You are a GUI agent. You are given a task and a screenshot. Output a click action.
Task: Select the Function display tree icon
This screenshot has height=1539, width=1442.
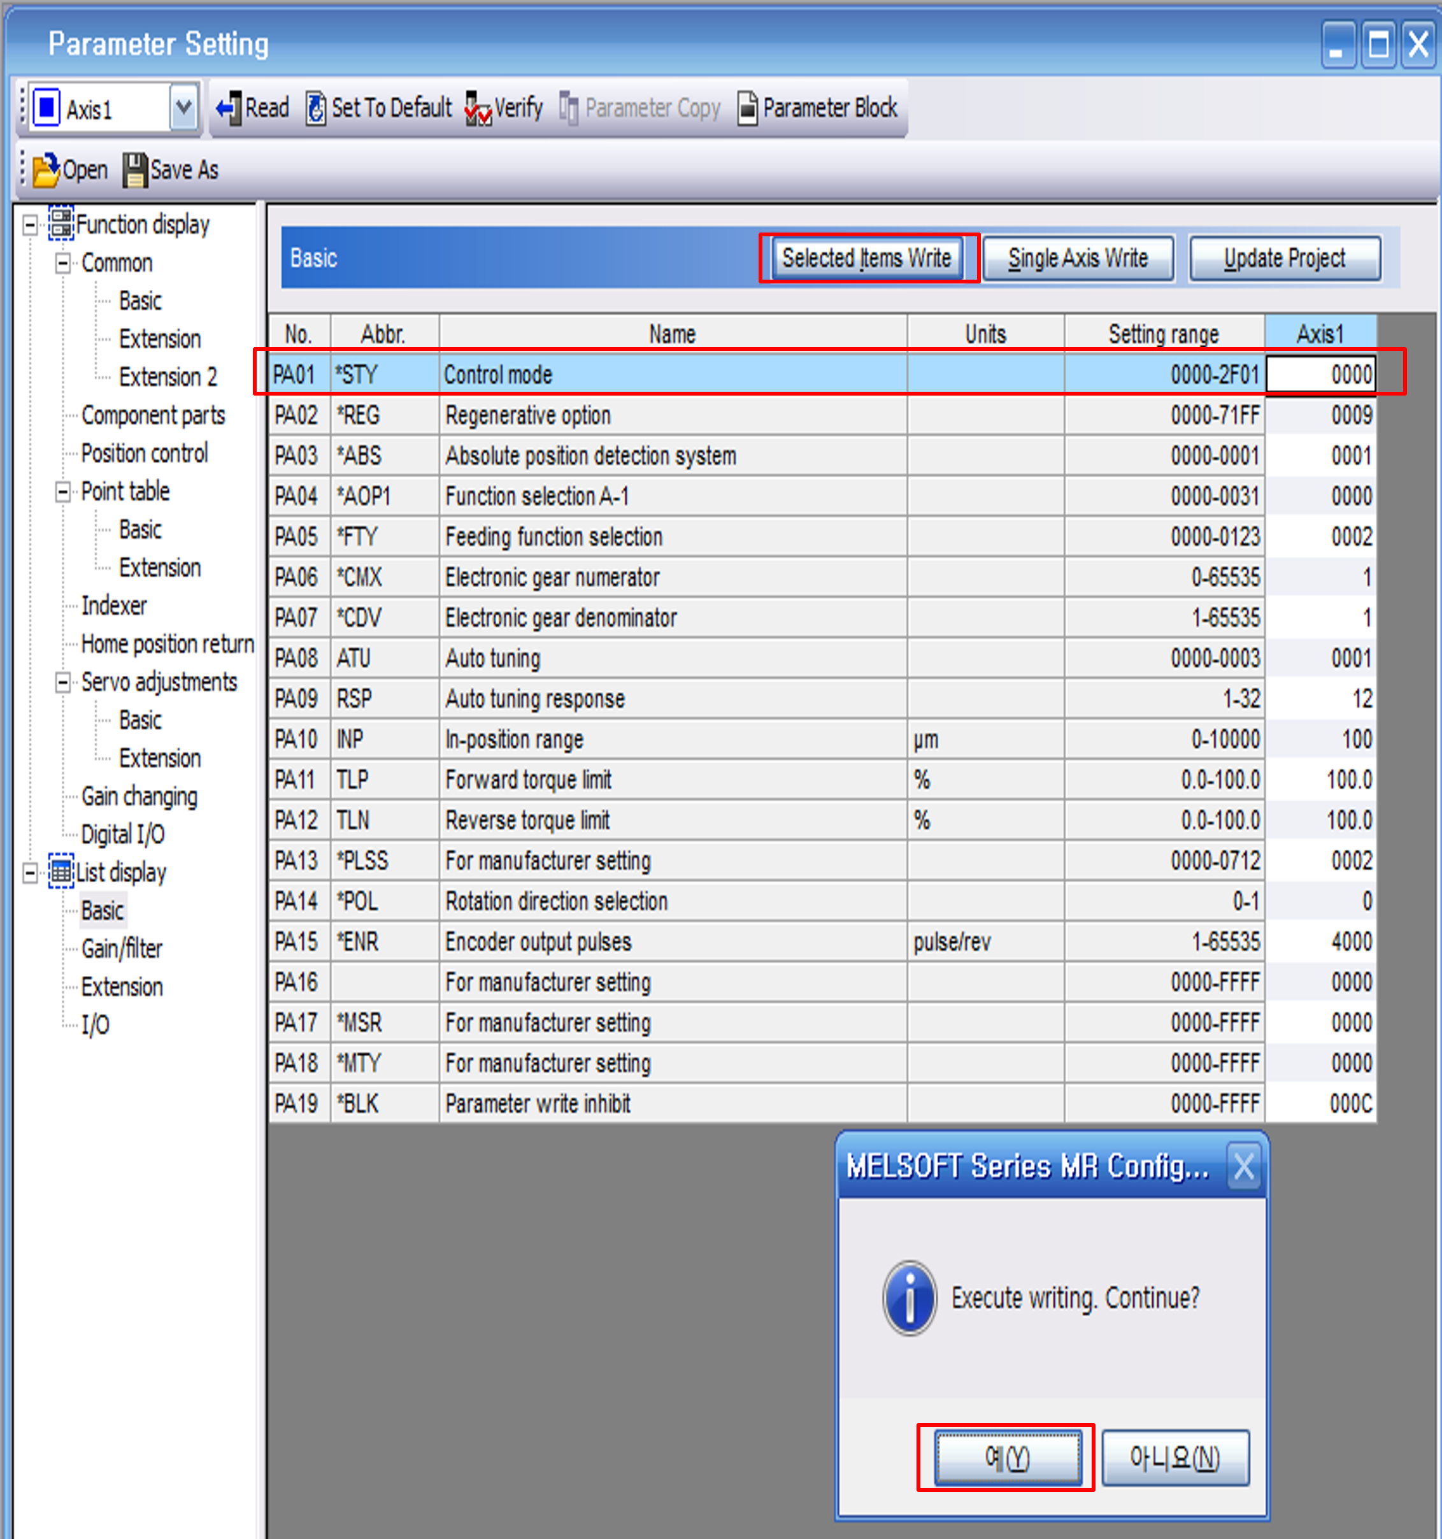point(61,223)
